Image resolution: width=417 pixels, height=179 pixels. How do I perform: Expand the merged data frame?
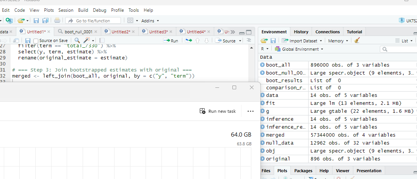[262, 135]
